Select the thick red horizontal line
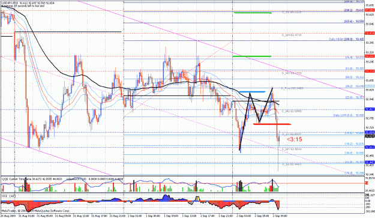 click(x=272, y=124)
